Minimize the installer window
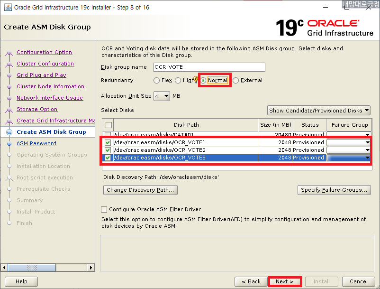The image size is (380, 289). (x=326, y=7)
